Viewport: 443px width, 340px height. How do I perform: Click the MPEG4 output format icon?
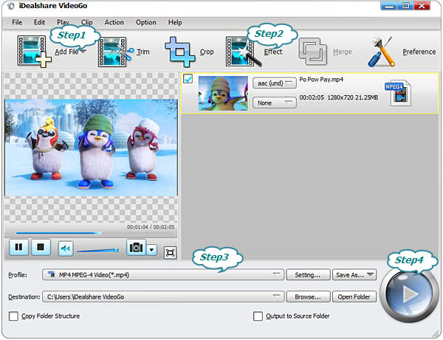(x=398, y=93)
